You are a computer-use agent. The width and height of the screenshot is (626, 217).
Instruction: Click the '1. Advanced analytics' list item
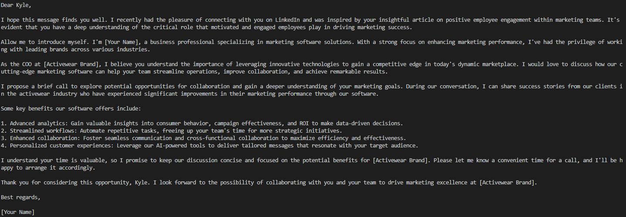tap(202, 124)
